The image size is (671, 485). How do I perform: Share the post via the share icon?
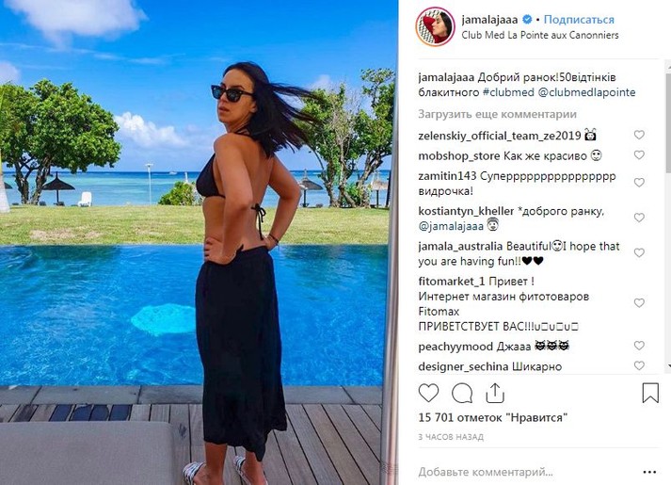coord(495,393)
